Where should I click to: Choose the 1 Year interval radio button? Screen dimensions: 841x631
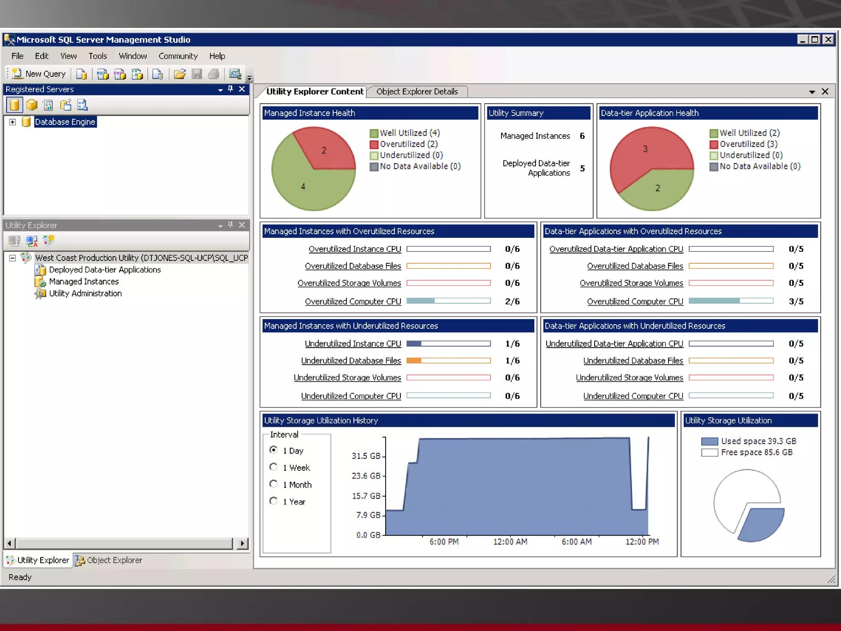[x=273, y=501]
